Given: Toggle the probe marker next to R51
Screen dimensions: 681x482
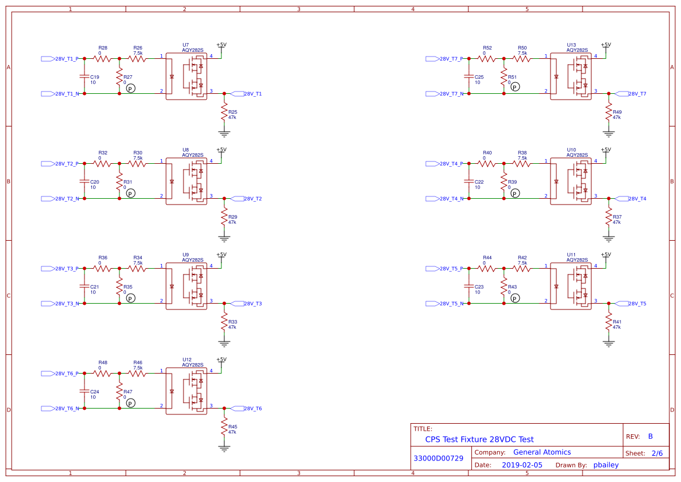Looking at the screenshot, I should coord(515,86).
